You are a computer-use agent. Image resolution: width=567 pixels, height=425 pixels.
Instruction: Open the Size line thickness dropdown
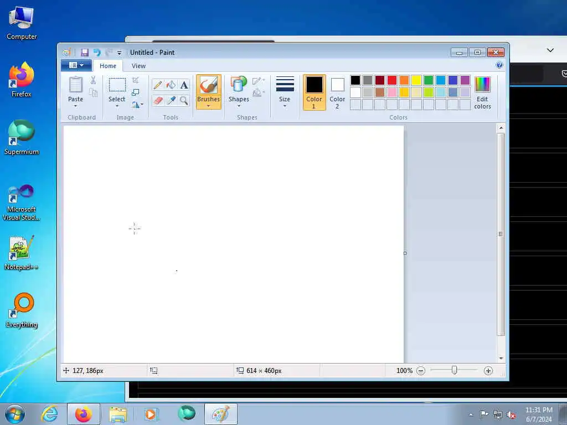285,92
